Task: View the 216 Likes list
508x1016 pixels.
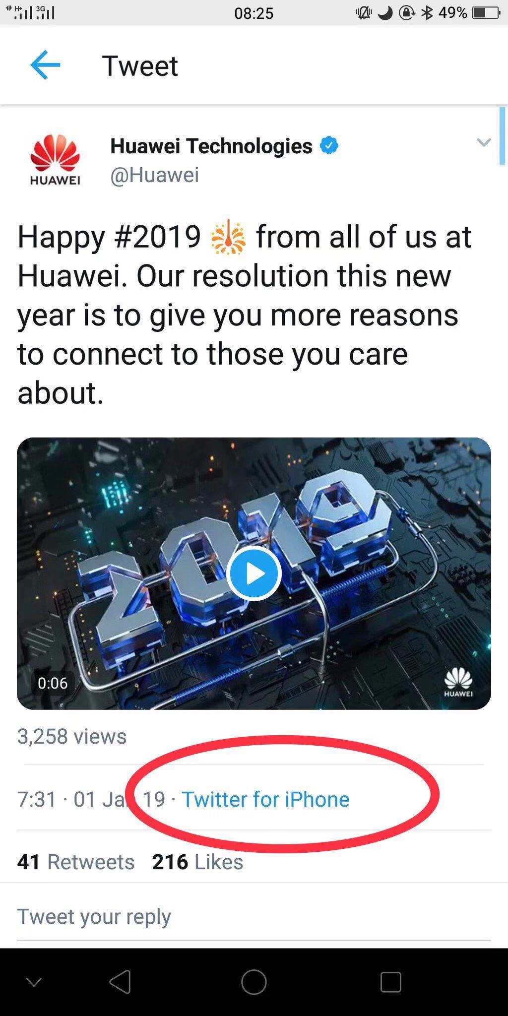Action: [x=197, y=862]
